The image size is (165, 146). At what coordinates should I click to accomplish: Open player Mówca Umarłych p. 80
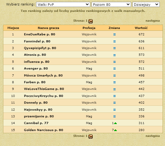point(43,75)
